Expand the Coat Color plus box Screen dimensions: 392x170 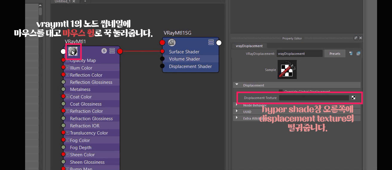(68, 97)
